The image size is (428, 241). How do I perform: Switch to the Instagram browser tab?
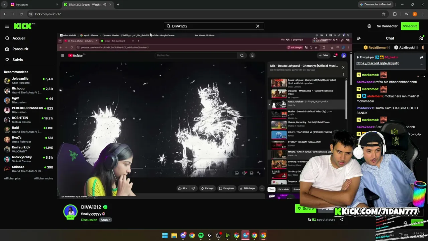33,5
